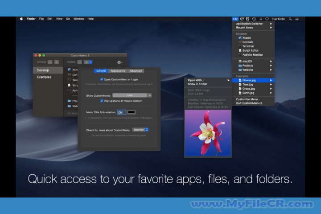Screen dimensions: 321x214
Task: Switch to the General tab
Action: point(101,71)
